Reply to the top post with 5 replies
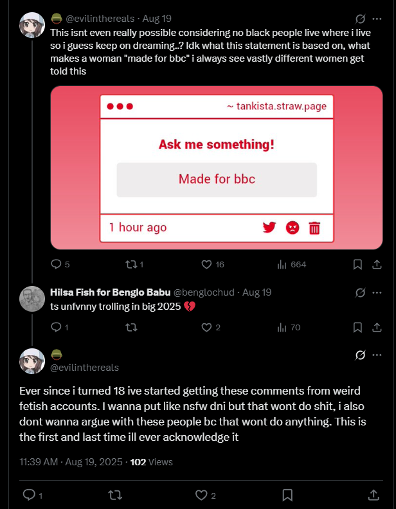 tap(56, 264)
